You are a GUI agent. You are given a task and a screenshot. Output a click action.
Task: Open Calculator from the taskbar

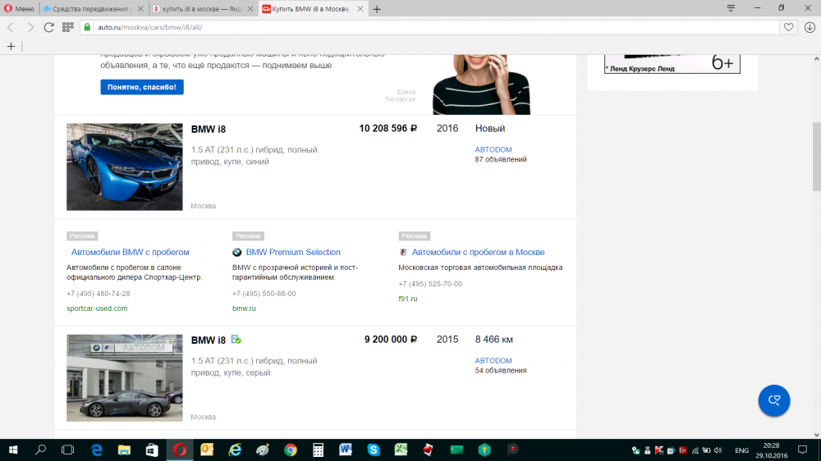tap(318, 450)
